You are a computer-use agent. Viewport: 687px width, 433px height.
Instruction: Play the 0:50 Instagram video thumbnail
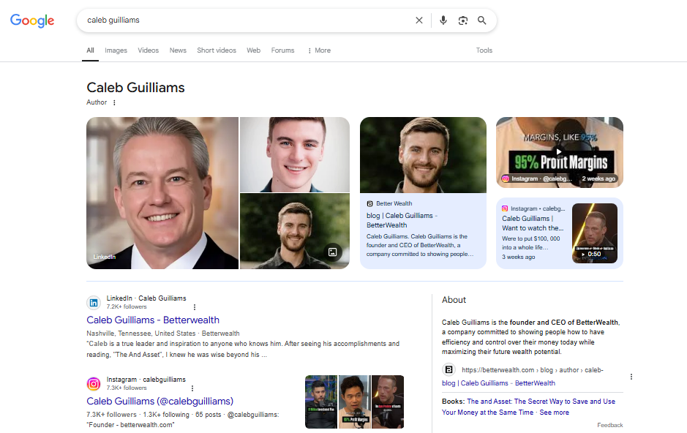[595, 233]
